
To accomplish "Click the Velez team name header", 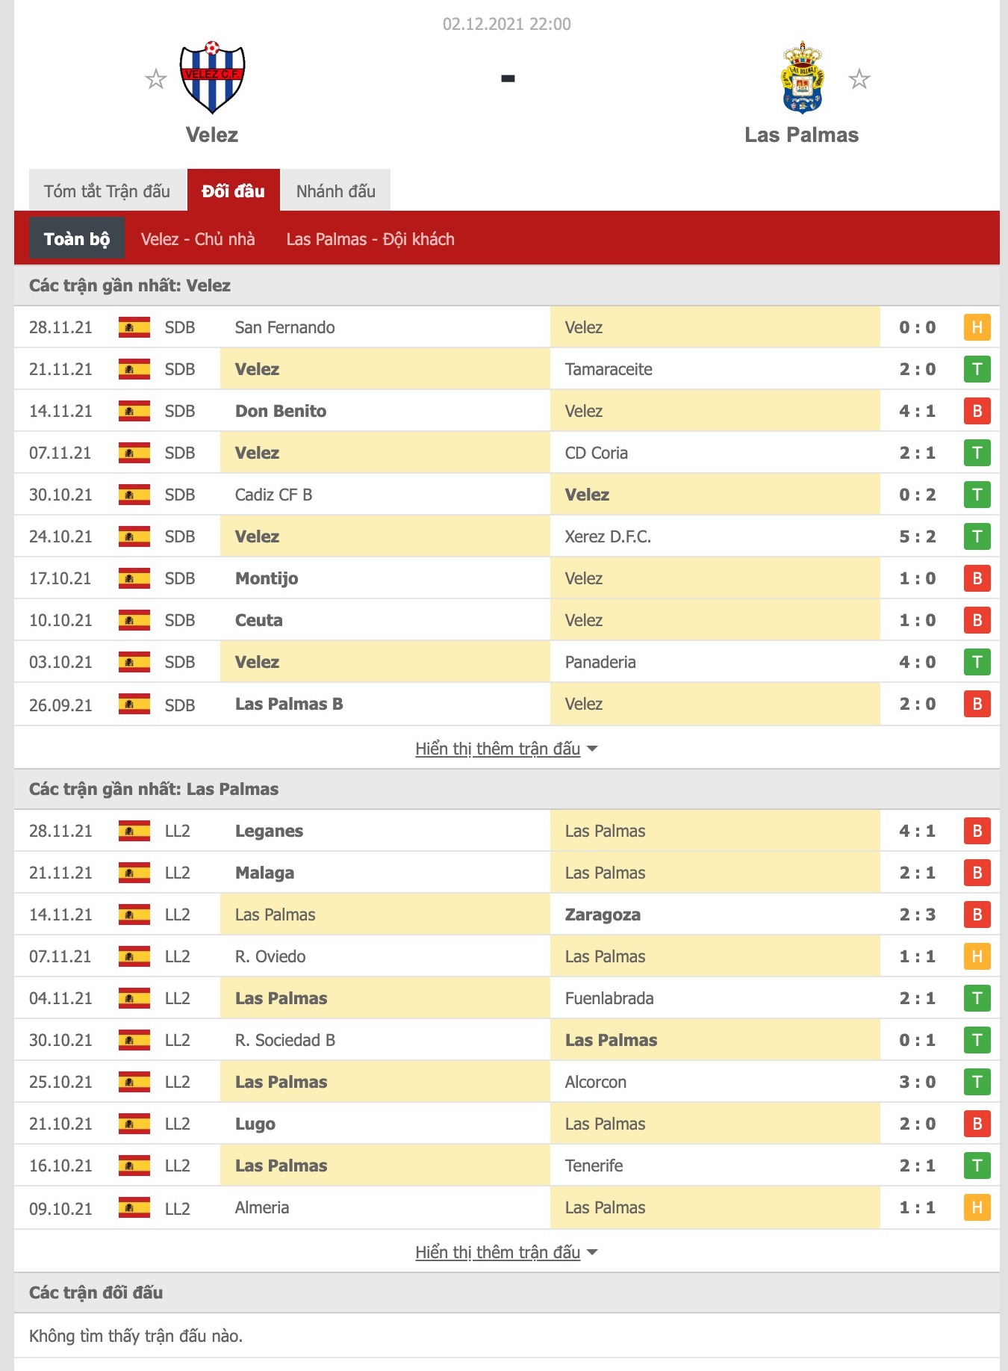I will click(x=212, y=135).
